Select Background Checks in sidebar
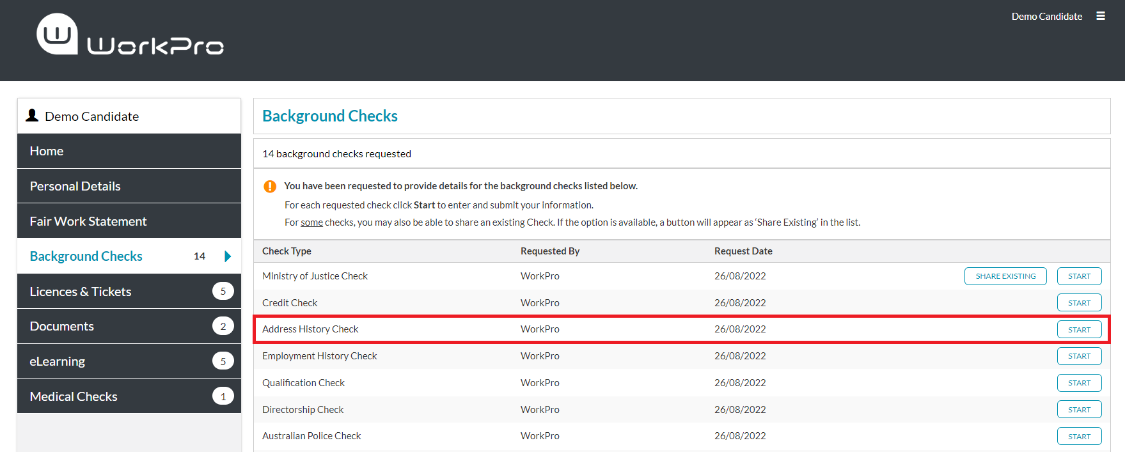Viewport: 1125px width, 452px height. pyautogui.click(x=129, y=256)
